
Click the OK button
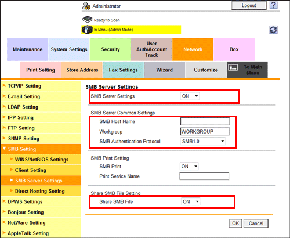[x=235, y=223]
